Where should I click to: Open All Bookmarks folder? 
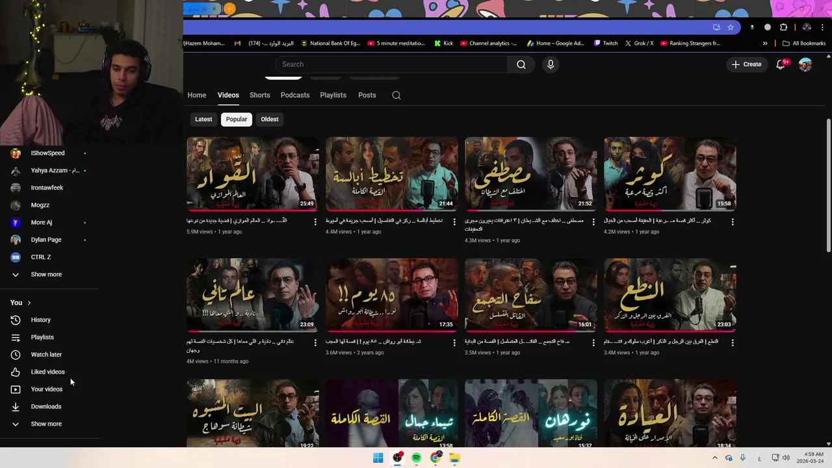[804, 44]
